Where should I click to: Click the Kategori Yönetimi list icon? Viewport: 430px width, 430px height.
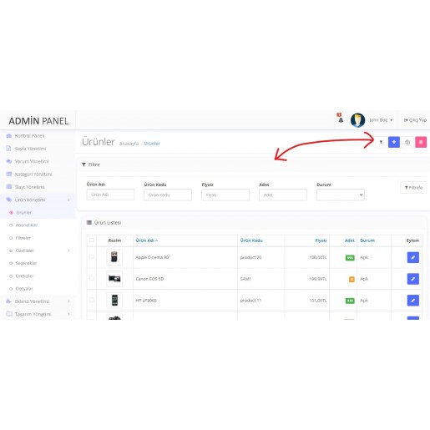[x=9, y=175]
